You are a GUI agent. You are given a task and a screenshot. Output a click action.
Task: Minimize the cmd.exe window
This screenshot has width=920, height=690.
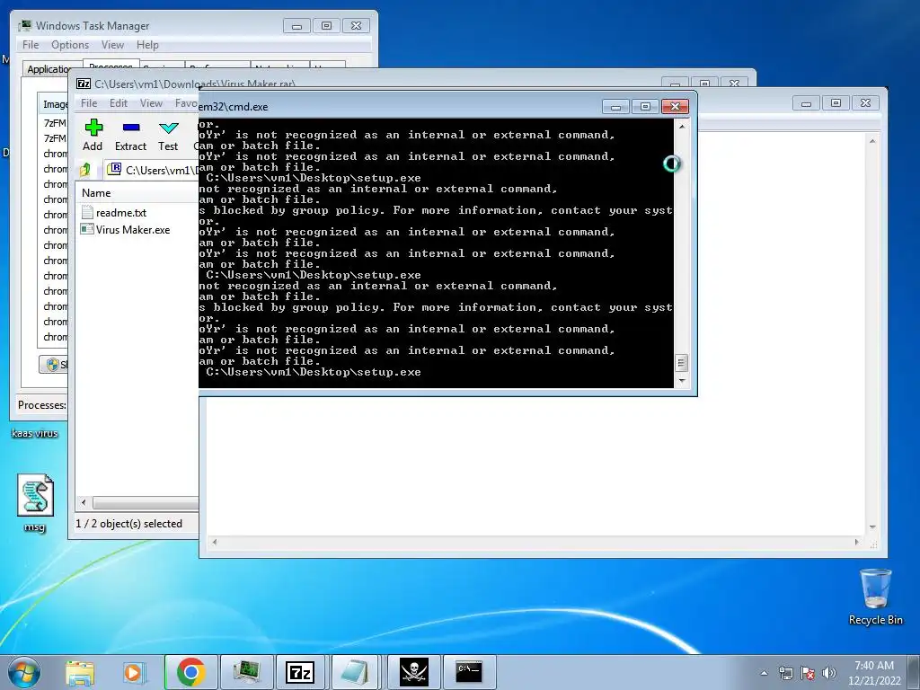click(x=616, y=106)
